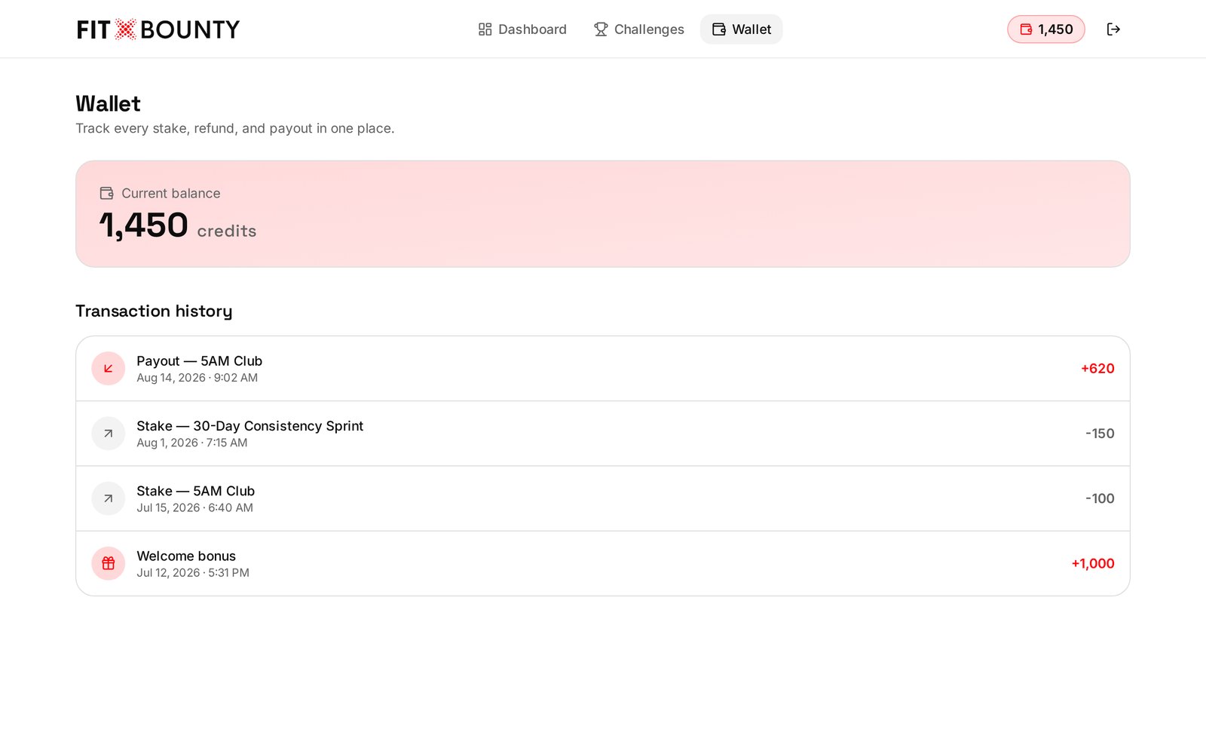Open the Dashboard tab

[522, 29]
